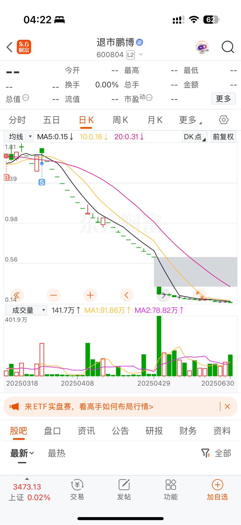The height and width of the screenshot is (525, 241).
Task: Open the 东方财富 logo icon
Action: (x=24, y=47)
